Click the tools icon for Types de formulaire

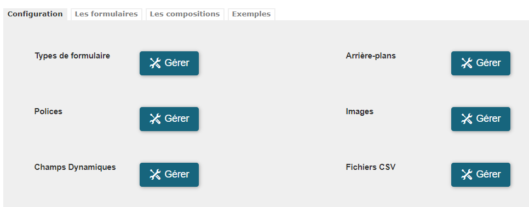point(155,63)
